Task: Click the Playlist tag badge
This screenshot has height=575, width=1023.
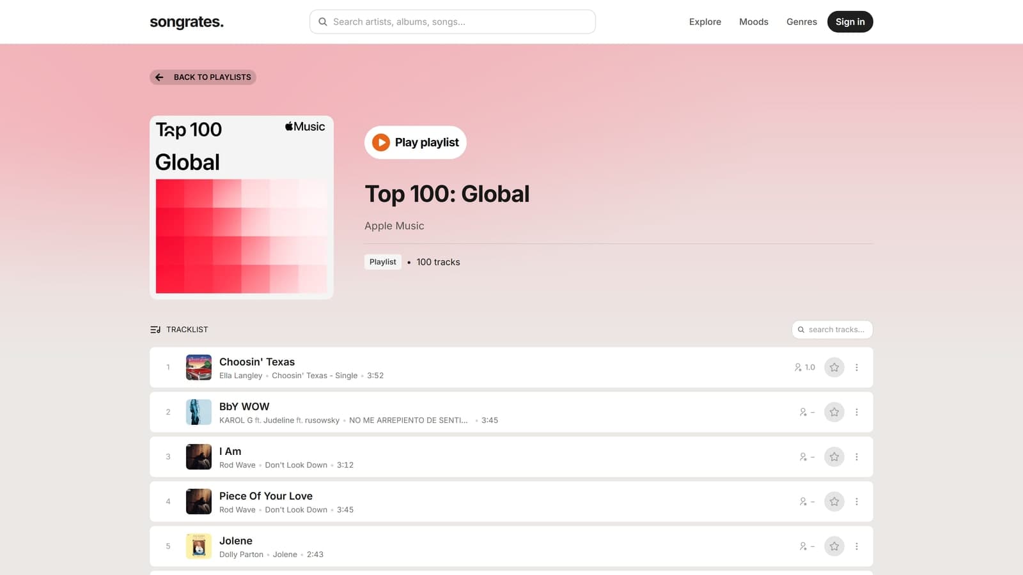Action: pyautogui.click(x=383, y=262)
